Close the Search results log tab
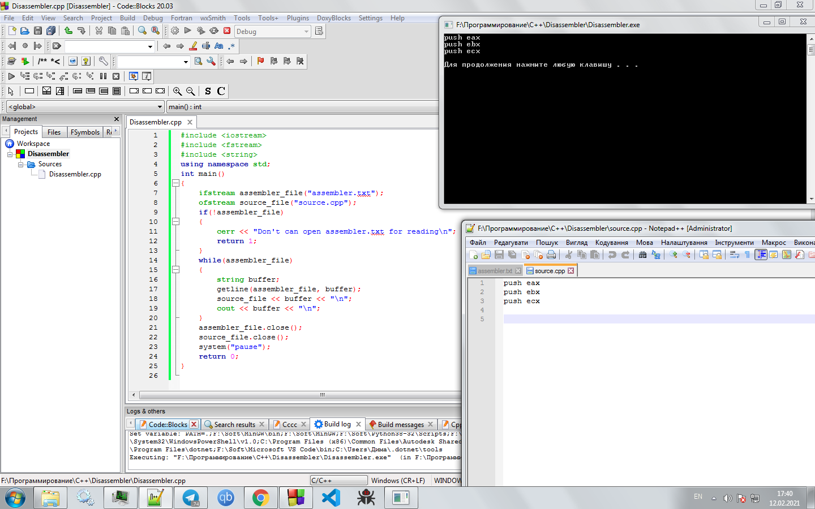The width and height of the screenshot is (815, 509). (x=261, y=424)
